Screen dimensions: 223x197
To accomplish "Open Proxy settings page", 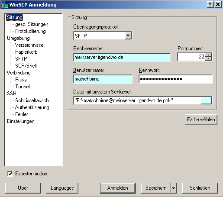I will pyautogui.click(x=21, y=80).
